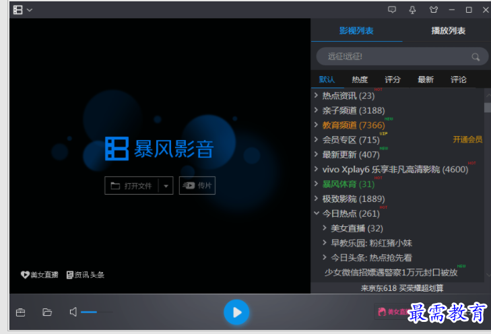Click the search magnifier icon
Viewport: 491px width, 334px height.
tap(476, 57)
